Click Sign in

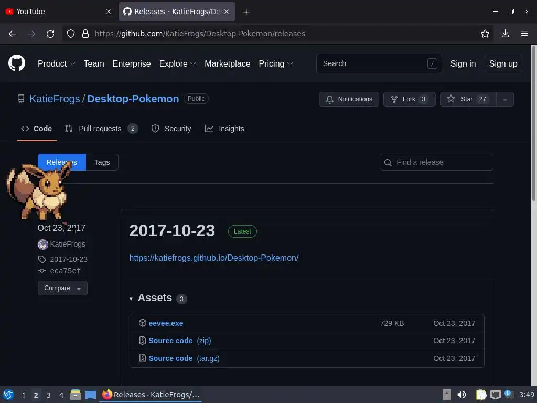coord(463,63)
